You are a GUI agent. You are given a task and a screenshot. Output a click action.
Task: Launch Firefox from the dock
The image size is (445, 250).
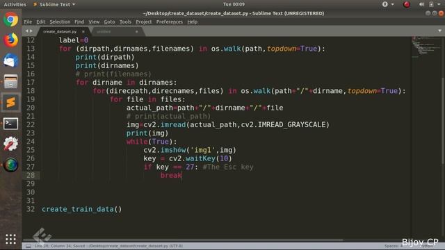(x=11, y=40)
